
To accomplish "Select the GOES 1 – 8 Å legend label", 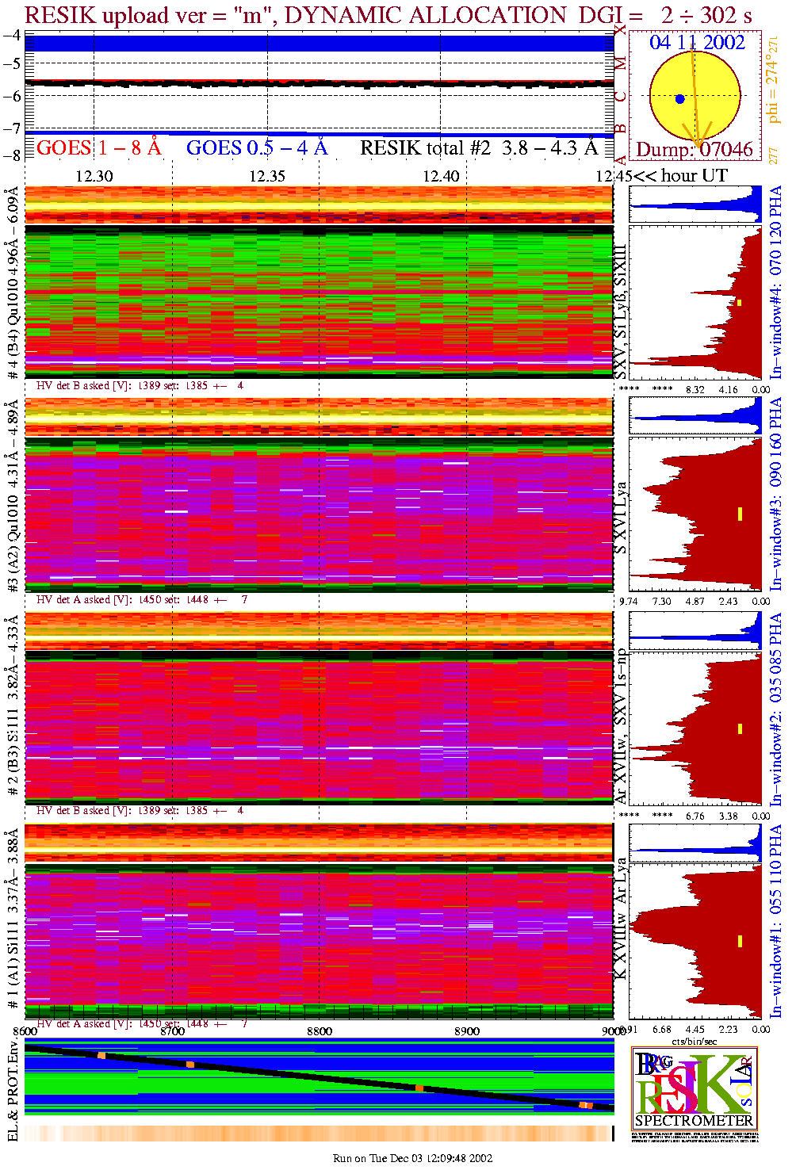I will click(x=98, y=148).
